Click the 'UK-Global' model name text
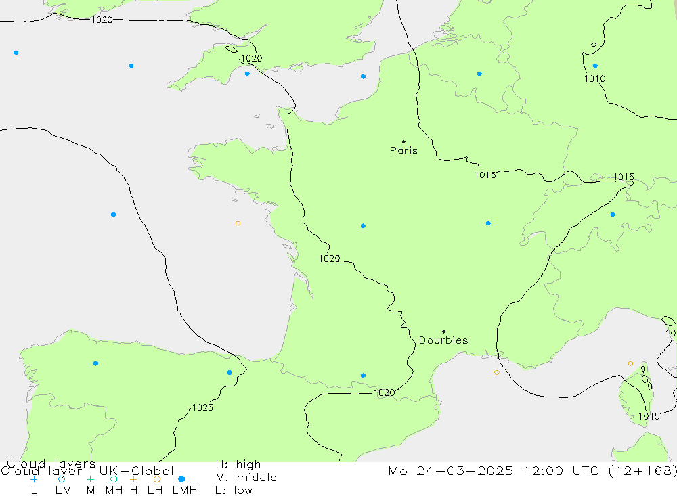 coord(137,470)
